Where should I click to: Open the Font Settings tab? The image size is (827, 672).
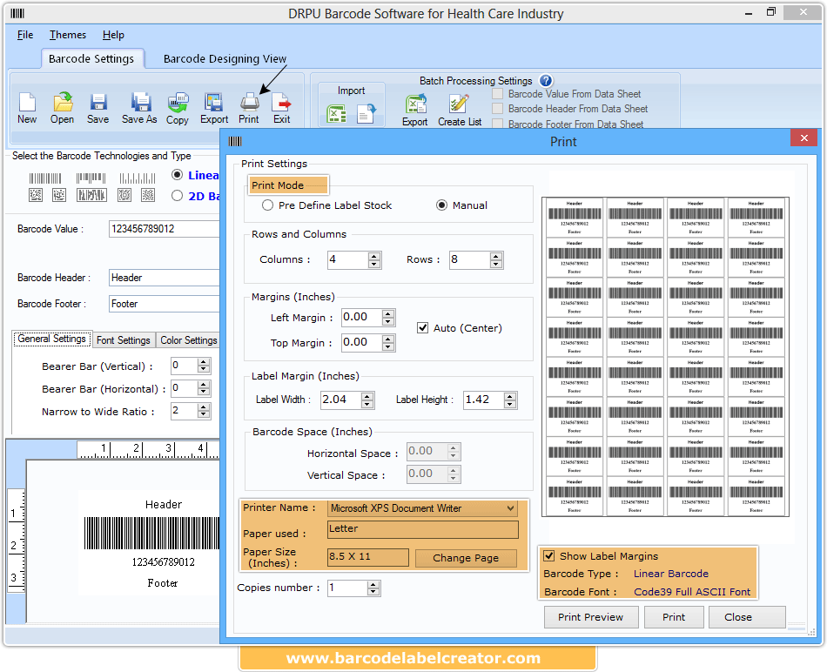pos(124,339)
